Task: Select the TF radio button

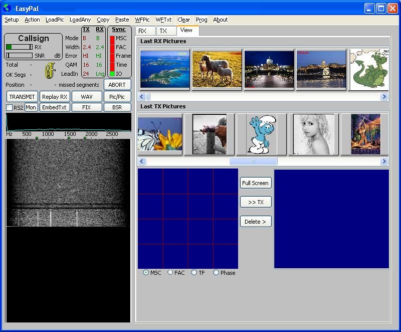Action: pos(194,273)
